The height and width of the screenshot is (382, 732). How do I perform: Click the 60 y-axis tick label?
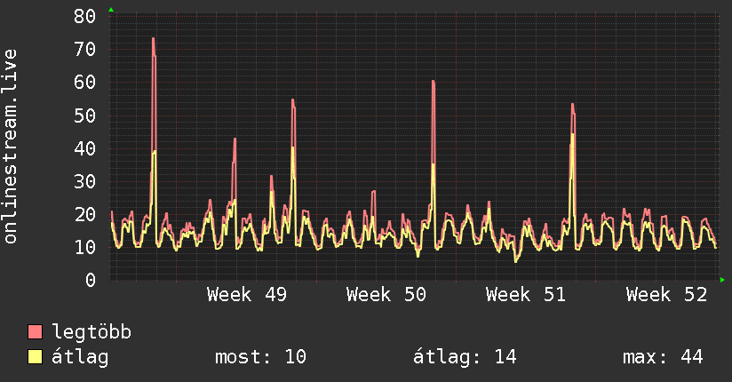pyautogui.click(x=84, y=83)
